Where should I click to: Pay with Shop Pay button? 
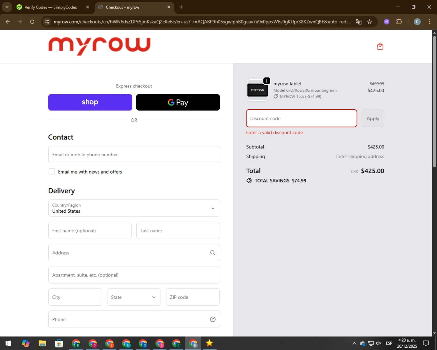pyautogui.click(x=90, y=102)
